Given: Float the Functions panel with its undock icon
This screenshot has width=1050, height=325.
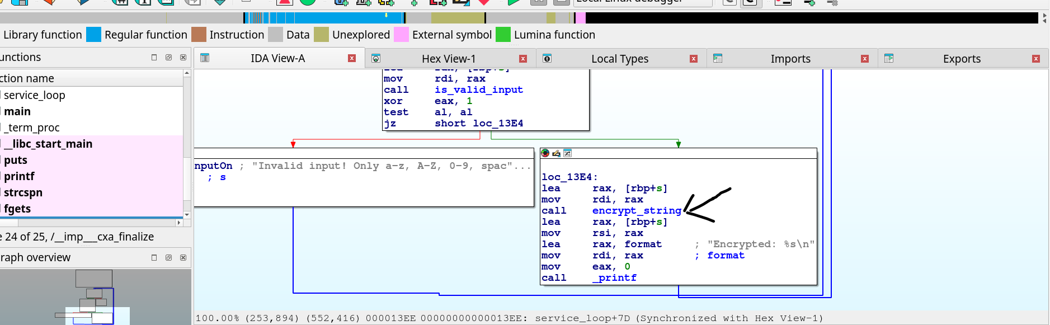Looking at the screenshot, I should [x=168, y=58].
